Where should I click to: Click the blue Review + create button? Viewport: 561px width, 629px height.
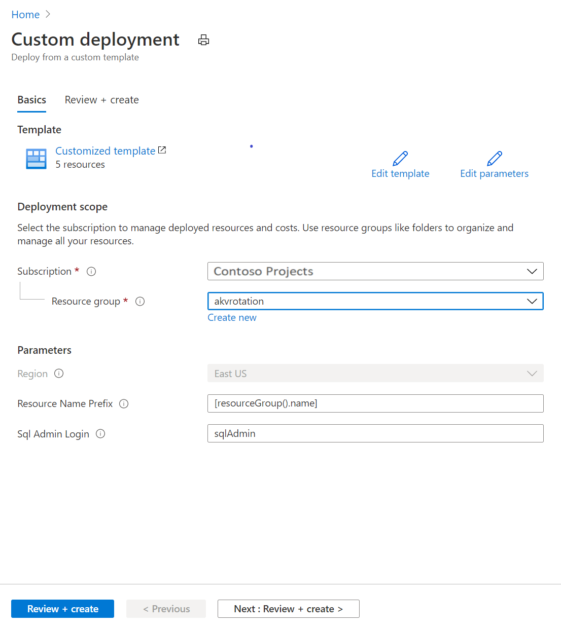[62, 609]
